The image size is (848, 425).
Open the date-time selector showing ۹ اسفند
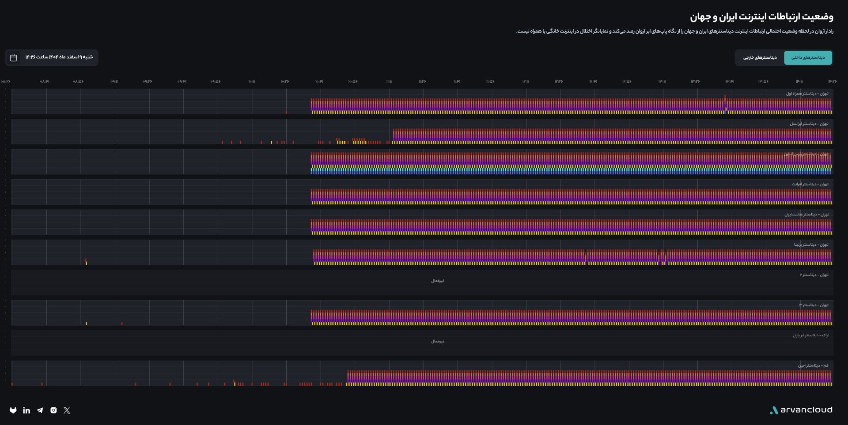[x=59, y=57]
